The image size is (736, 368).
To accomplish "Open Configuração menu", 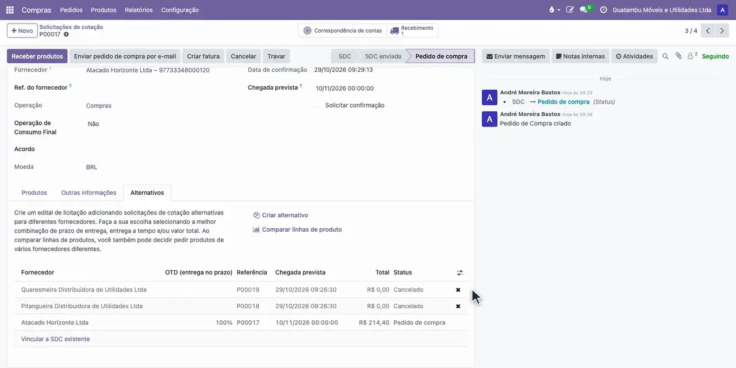I will (180, 10).
